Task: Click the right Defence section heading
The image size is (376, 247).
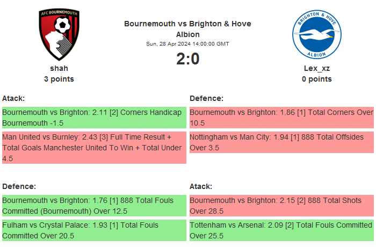Action: 206,98
